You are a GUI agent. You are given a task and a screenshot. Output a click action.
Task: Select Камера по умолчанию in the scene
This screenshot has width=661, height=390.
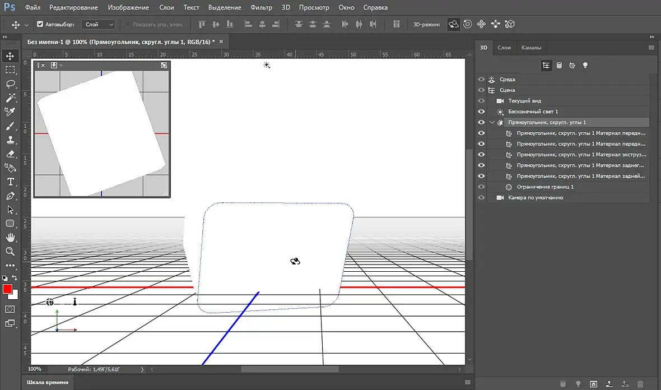536,198
